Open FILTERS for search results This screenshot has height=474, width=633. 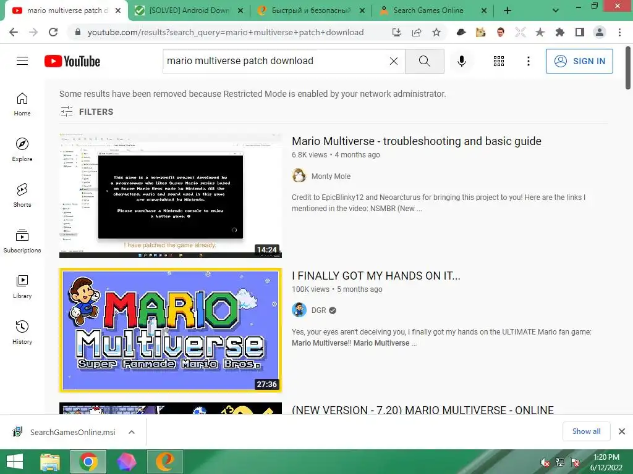(87, 112)
